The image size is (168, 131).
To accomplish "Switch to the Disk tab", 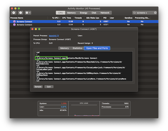I will pos(94,13).
